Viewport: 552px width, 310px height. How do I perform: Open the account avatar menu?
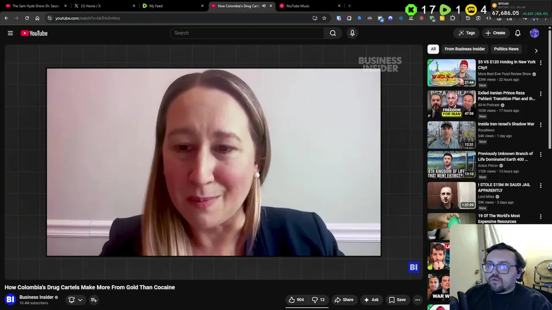(x=534, y=33)
